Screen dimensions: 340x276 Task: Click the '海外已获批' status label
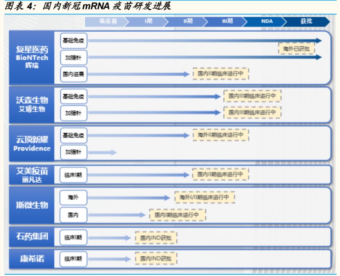coord(297,49)
